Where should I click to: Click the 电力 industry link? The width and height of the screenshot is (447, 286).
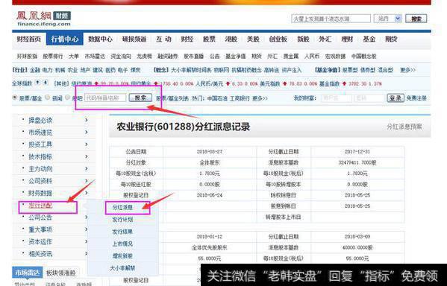click(x=47, y=70)
